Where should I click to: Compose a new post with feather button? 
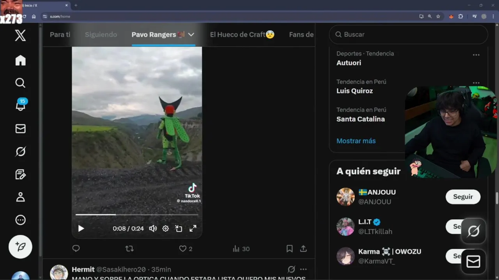[x=20, y=247]
